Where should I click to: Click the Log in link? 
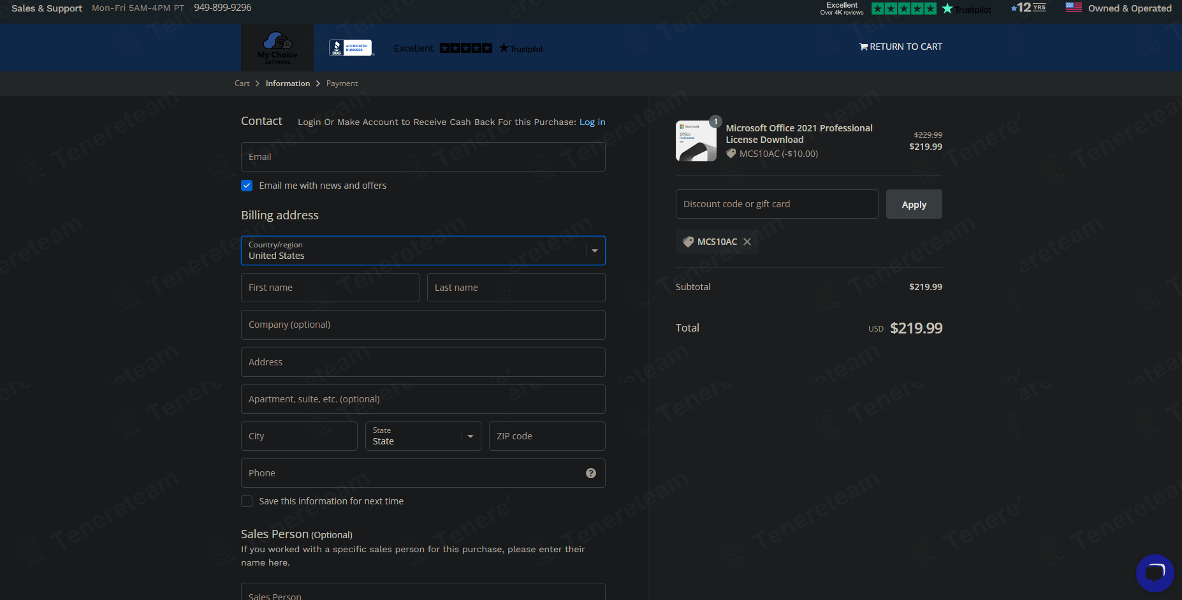pos(592,122)
